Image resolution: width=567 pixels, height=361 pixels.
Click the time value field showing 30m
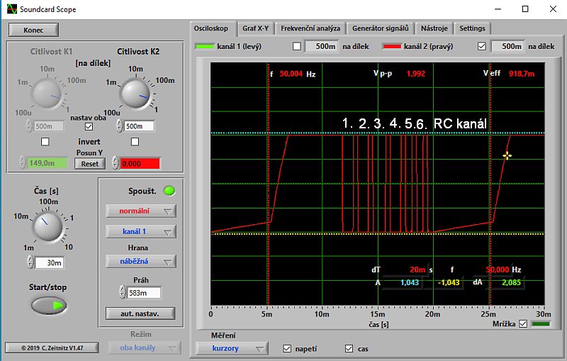(x=50, y=262)
